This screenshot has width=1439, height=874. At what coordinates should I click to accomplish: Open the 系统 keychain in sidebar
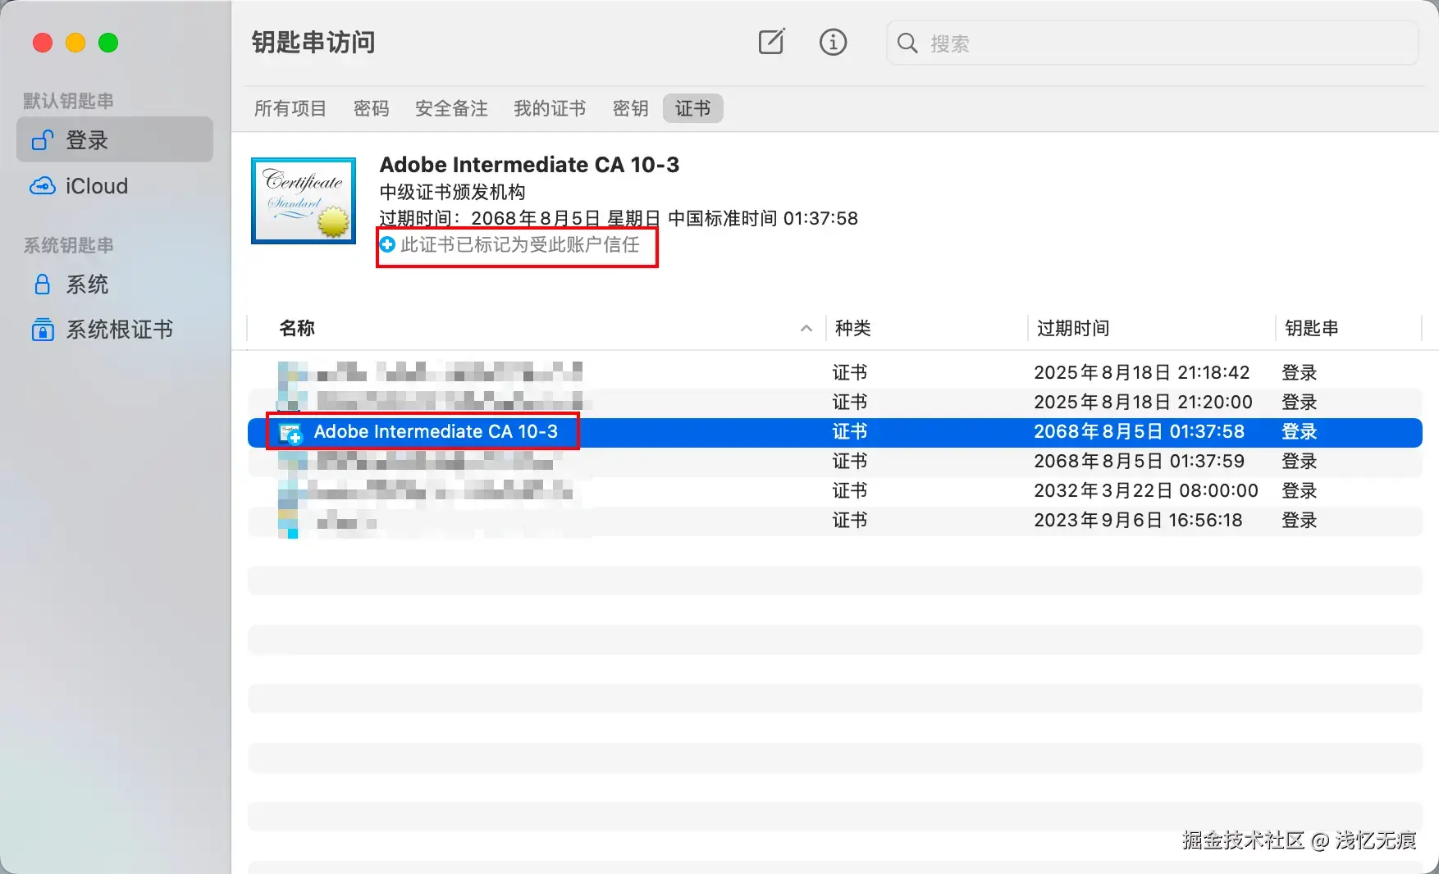pyautogui.click(x=115, y=285)
